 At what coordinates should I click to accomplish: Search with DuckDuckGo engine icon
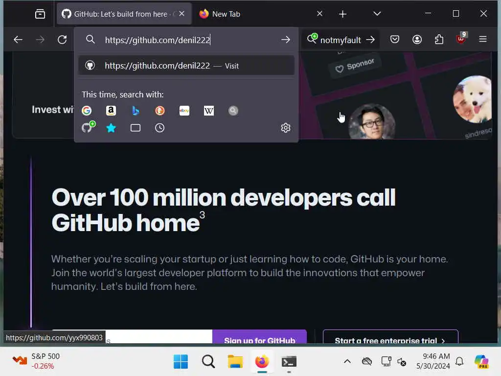click(160, 111)
